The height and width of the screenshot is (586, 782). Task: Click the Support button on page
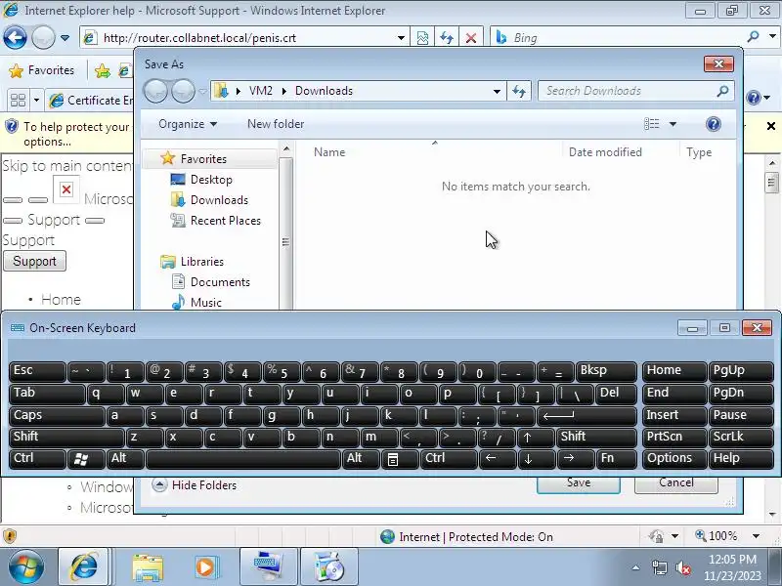click(34, 261)
